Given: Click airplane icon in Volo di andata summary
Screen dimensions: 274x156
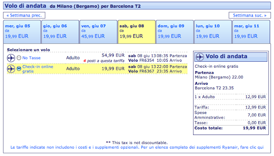Looking at the screenshot, I should (x=200, y=57).
